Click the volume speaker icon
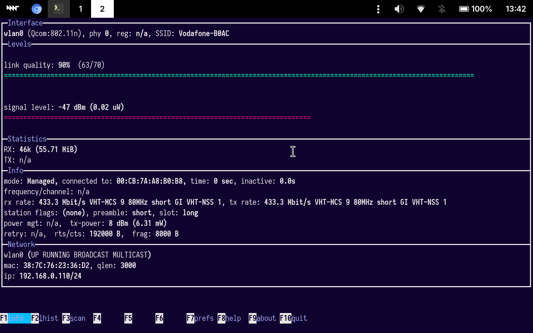The image size is (533, 333). [x=399, y=9]
